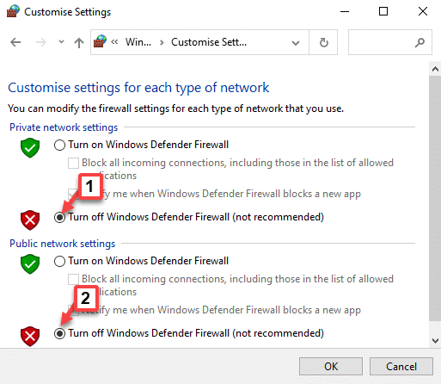Click the 'You can modify the firewall settings' text

(175, 108)
